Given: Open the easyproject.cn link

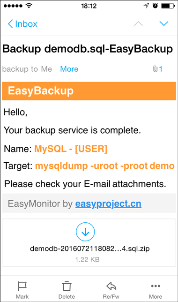Looking at the screenshot, I should 108,204.
